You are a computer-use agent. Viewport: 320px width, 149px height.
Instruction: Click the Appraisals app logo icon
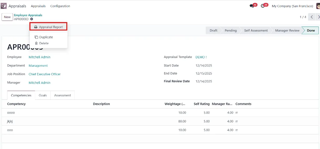(x=4, y=6)
